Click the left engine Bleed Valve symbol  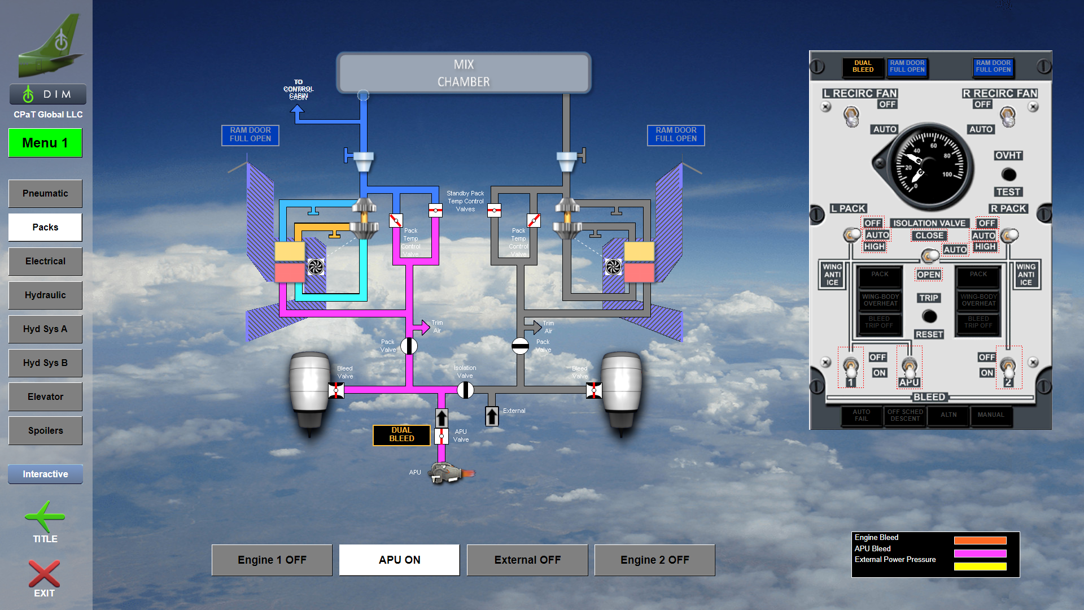point(336,390)
